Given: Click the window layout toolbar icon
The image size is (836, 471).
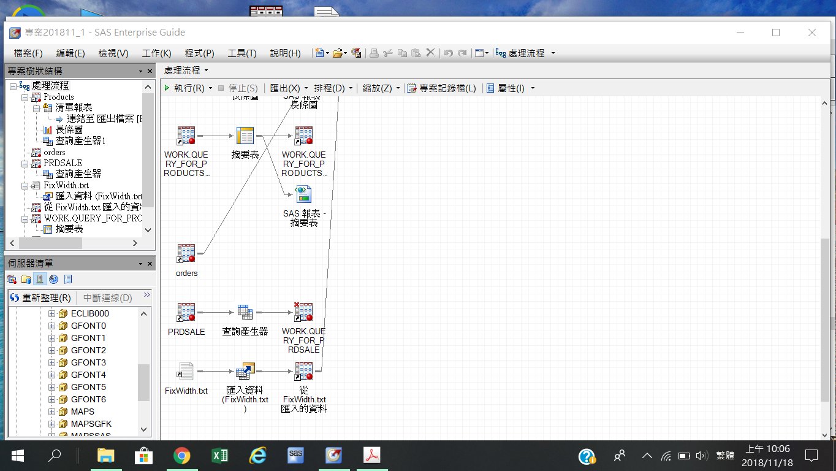Looking at the screenshot, I should (479, 53).
